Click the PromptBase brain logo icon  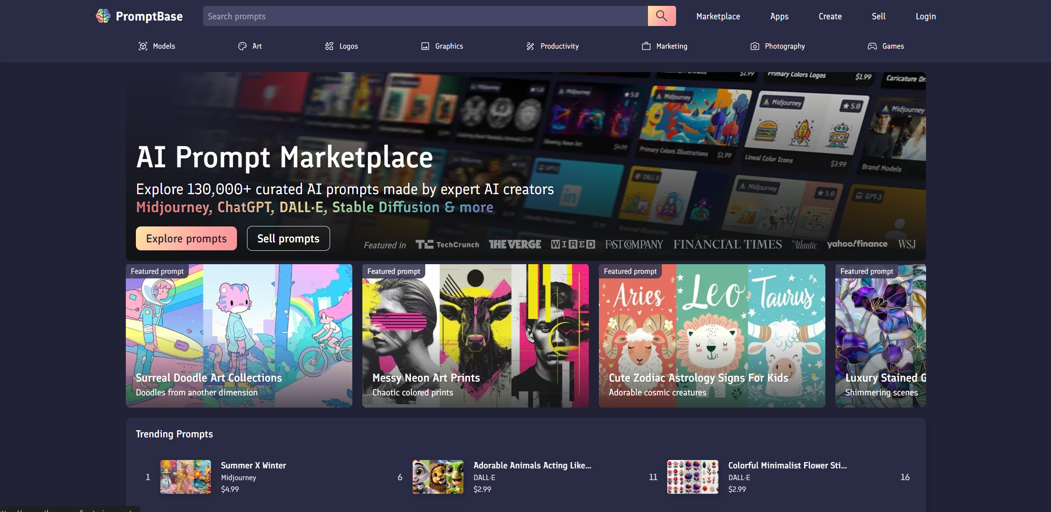tap(103, 16)
